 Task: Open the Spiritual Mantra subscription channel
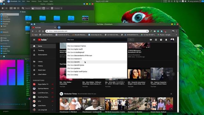(x=43, y=88)
